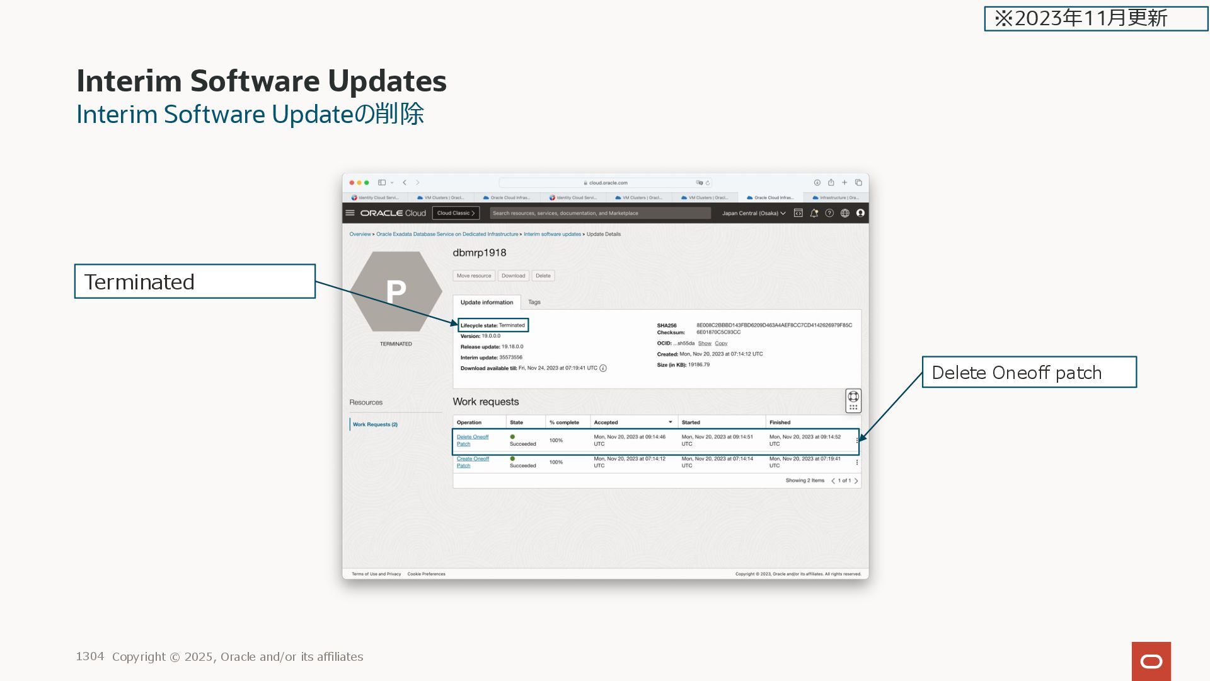The image size is (1210, 681).
Task: Click the language globe icon
Action: coord(845,213)
